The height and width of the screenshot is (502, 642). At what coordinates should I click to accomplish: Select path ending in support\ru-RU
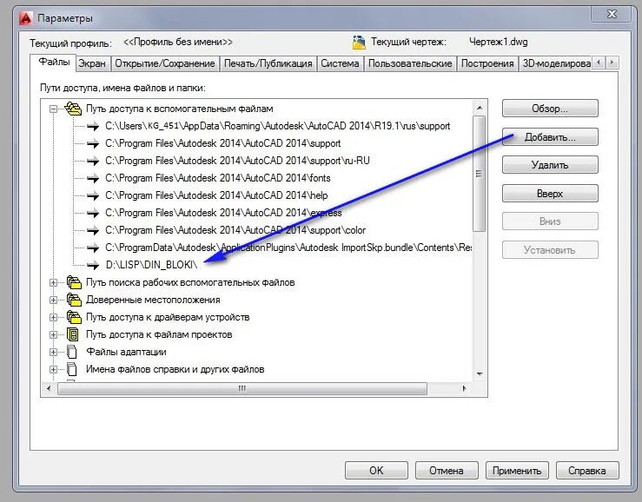pyautogui.click(x=237, y=161)
